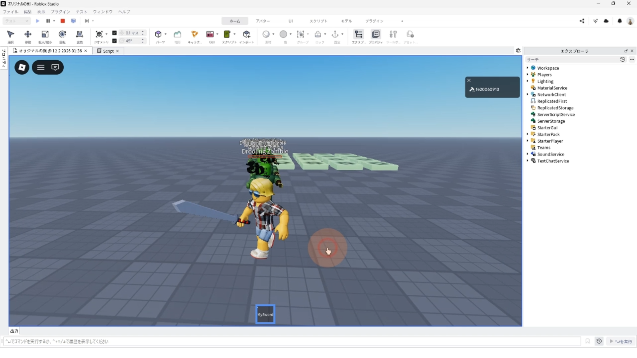Select the Move (移動) tool
The height and width of the screenshot is (358, 637).
tap(28, 34)
